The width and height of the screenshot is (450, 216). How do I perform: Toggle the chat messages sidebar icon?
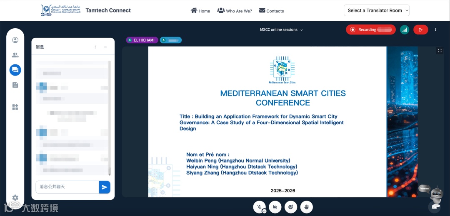(15, 70)
